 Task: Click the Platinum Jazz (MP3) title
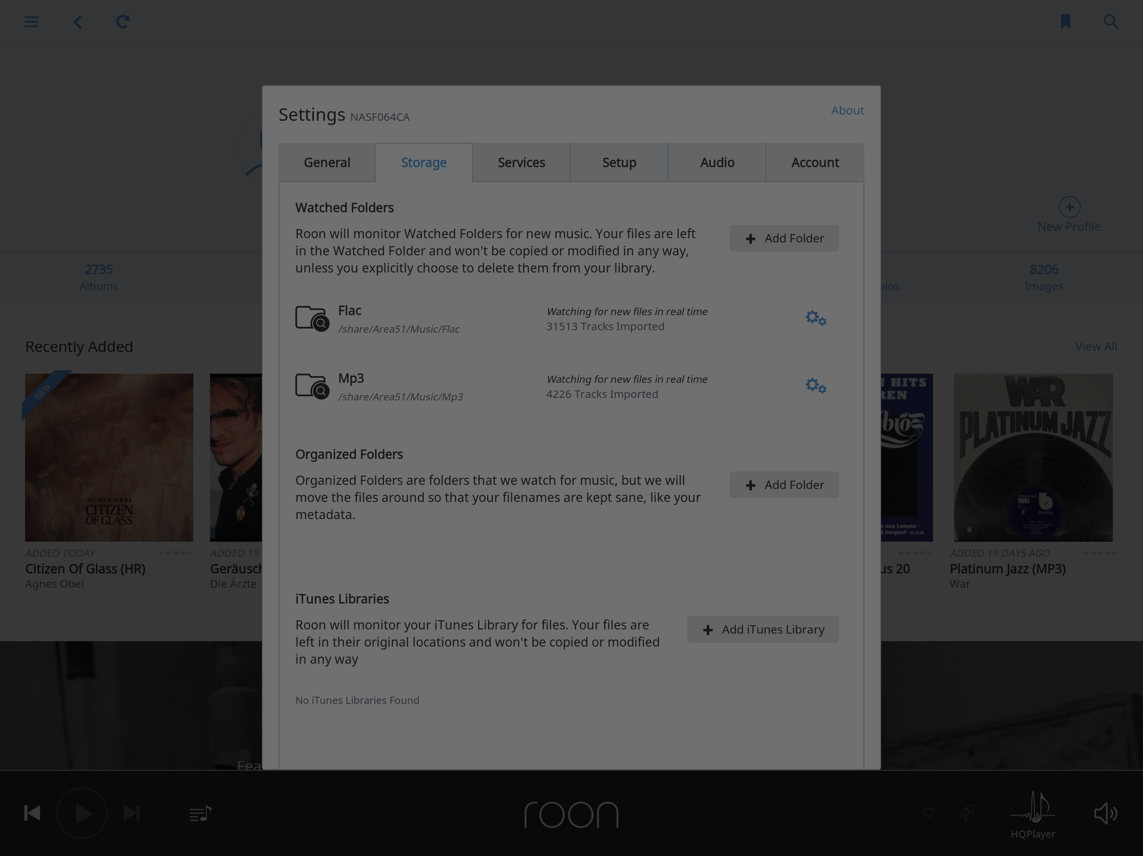1007,568
